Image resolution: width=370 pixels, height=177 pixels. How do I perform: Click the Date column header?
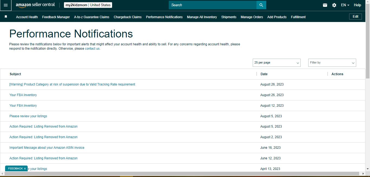tap(264, 74)
